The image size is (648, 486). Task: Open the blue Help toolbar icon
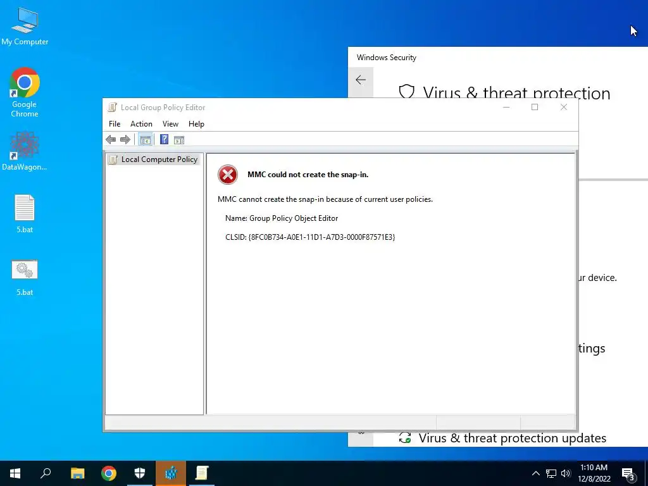(x=164, y=140)
